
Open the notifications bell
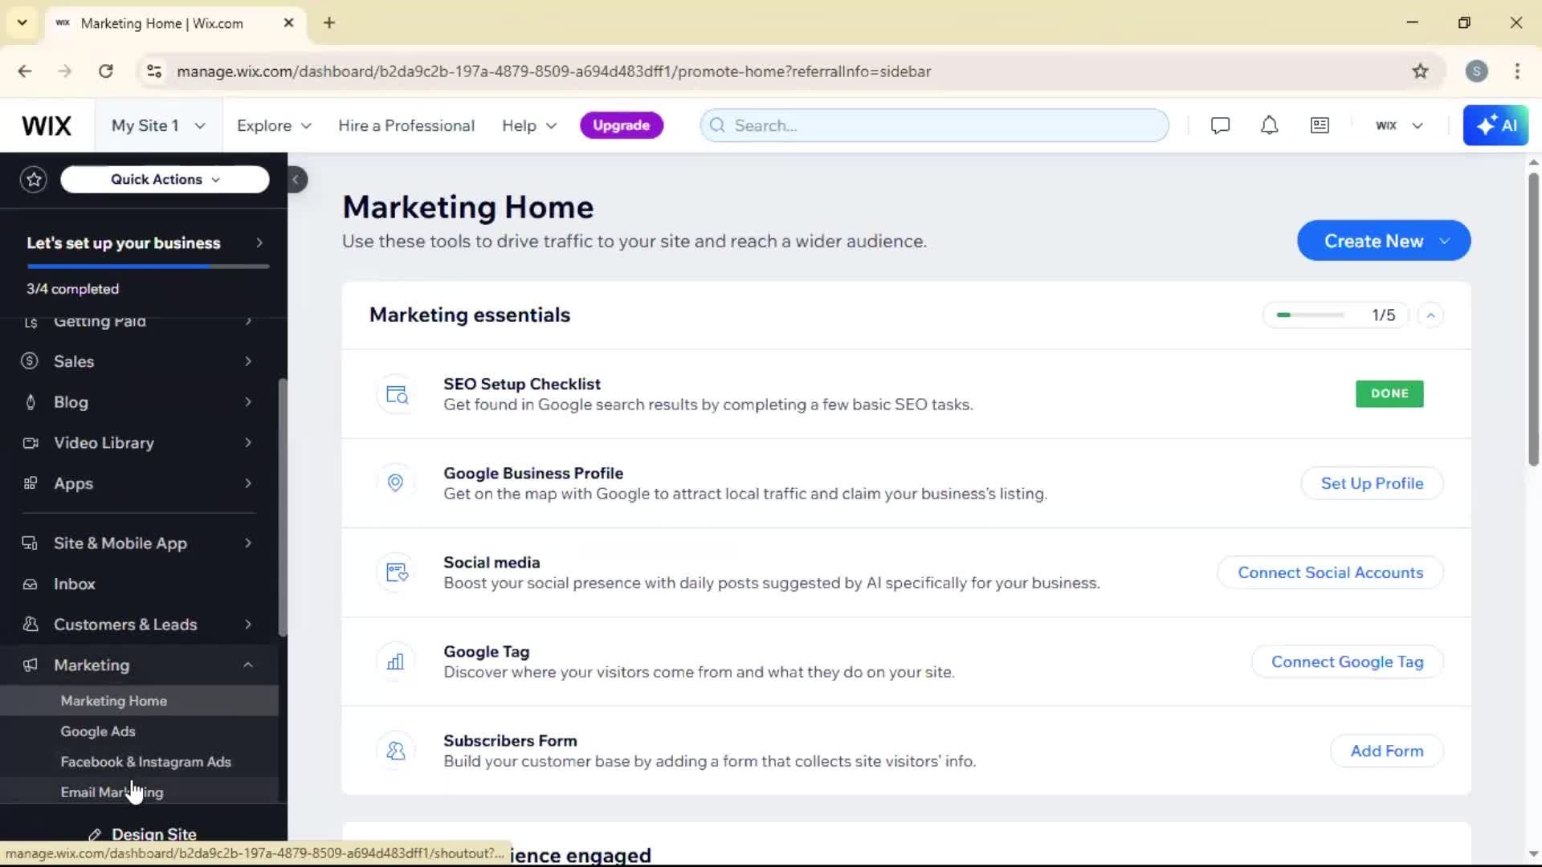click(x=1269, y=126)
